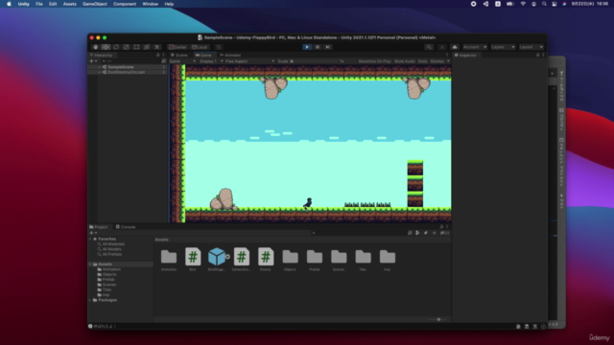Image resolution: width=614 pixels, height=345 pixels.
Task: Select the Move tool in Unity toolbar
Action: click(106, 47)
